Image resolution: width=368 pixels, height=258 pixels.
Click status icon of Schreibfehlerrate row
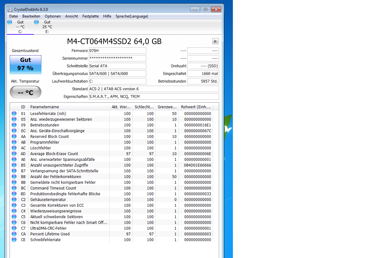[x=14, y=240]
